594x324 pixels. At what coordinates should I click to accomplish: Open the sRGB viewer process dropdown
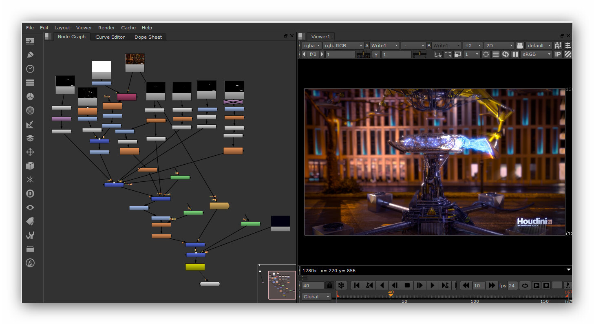coord(536,54)
